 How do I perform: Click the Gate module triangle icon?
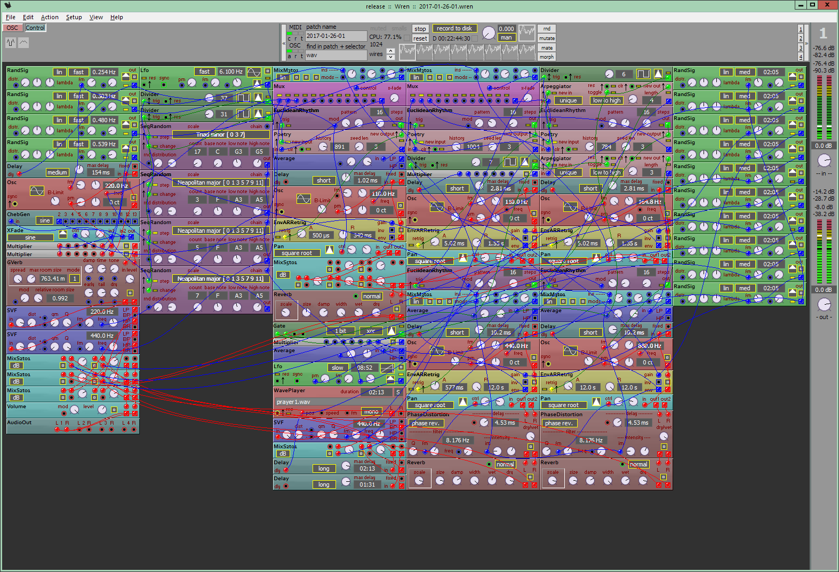click(x=391, y=331)
